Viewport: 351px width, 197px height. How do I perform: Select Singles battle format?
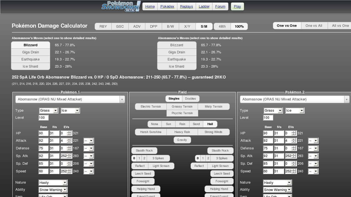[x=174, y=99]
